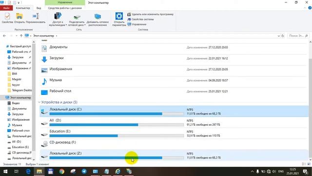Viewport: 312px width, 176px height.
Task: Select the Загрузки folder in main list
Action: point(173,60)
